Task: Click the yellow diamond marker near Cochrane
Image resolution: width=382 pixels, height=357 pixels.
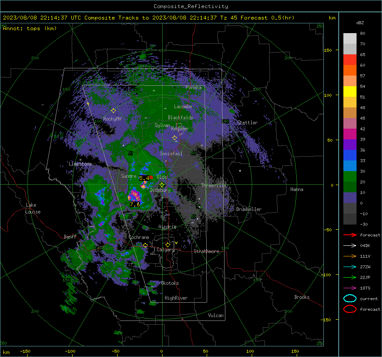Action: click(145, 245)
